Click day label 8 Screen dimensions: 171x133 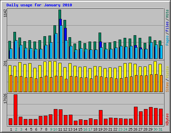46,129
